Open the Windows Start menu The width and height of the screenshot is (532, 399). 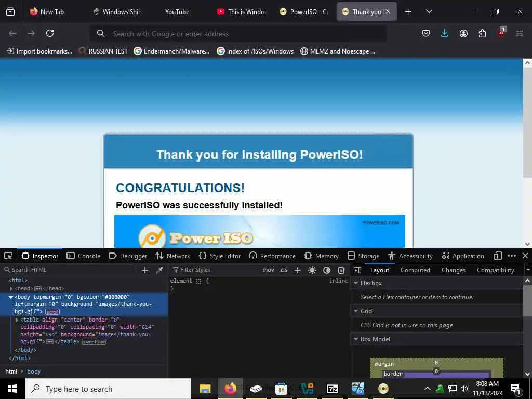point(12,389)
